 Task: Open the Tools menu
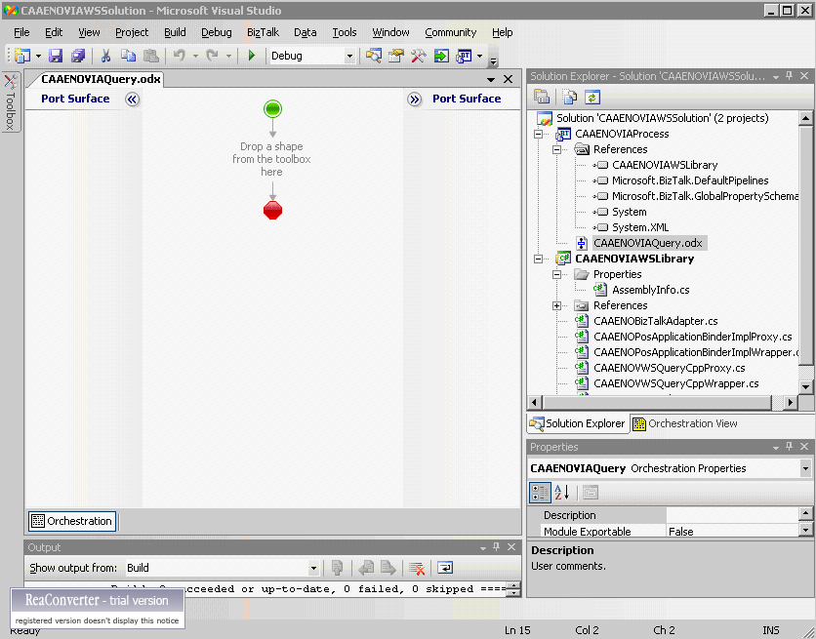click(x=345, y=32)
